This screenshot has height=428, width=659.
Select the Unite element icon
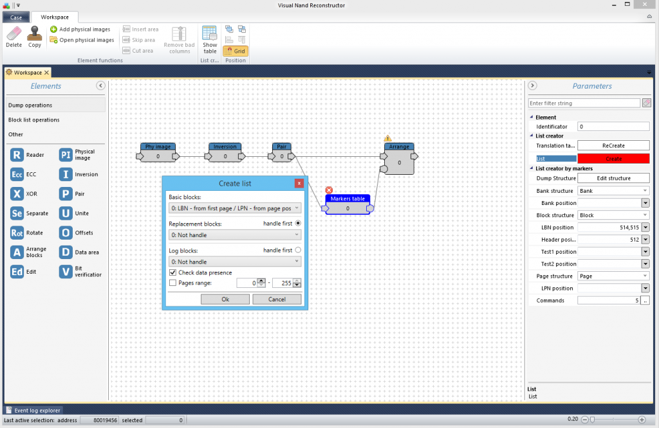[x=66, y=213]
